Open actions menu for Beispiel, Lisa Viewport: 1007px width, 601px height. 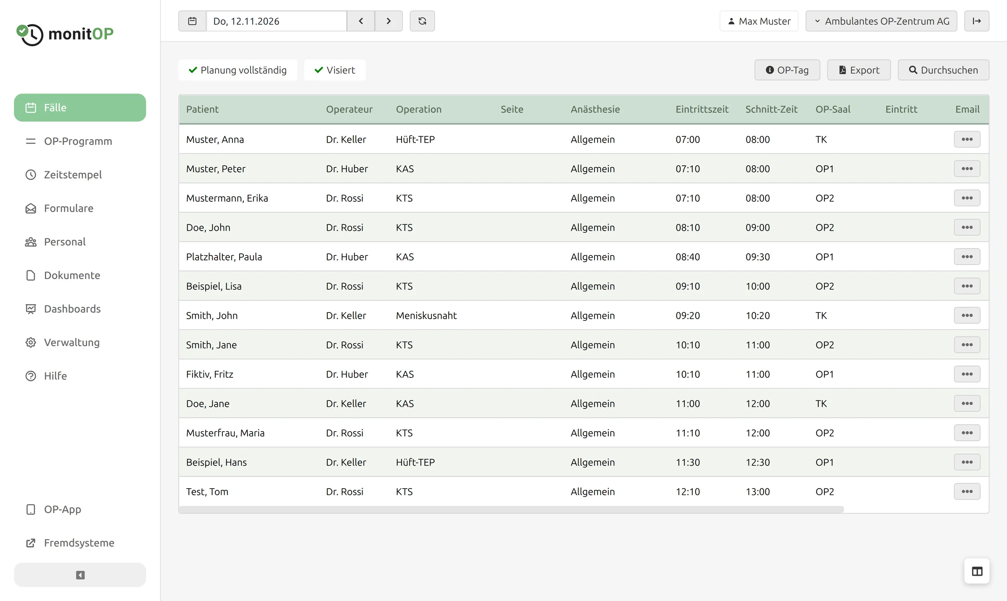pos(967,286)
